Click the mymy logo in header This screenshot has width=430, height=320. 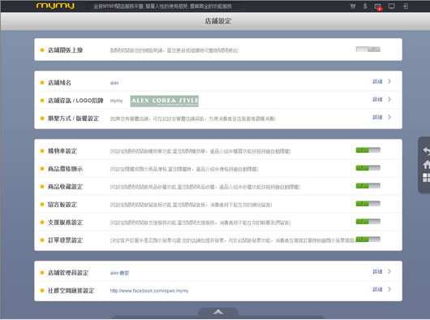click(55, 6)
